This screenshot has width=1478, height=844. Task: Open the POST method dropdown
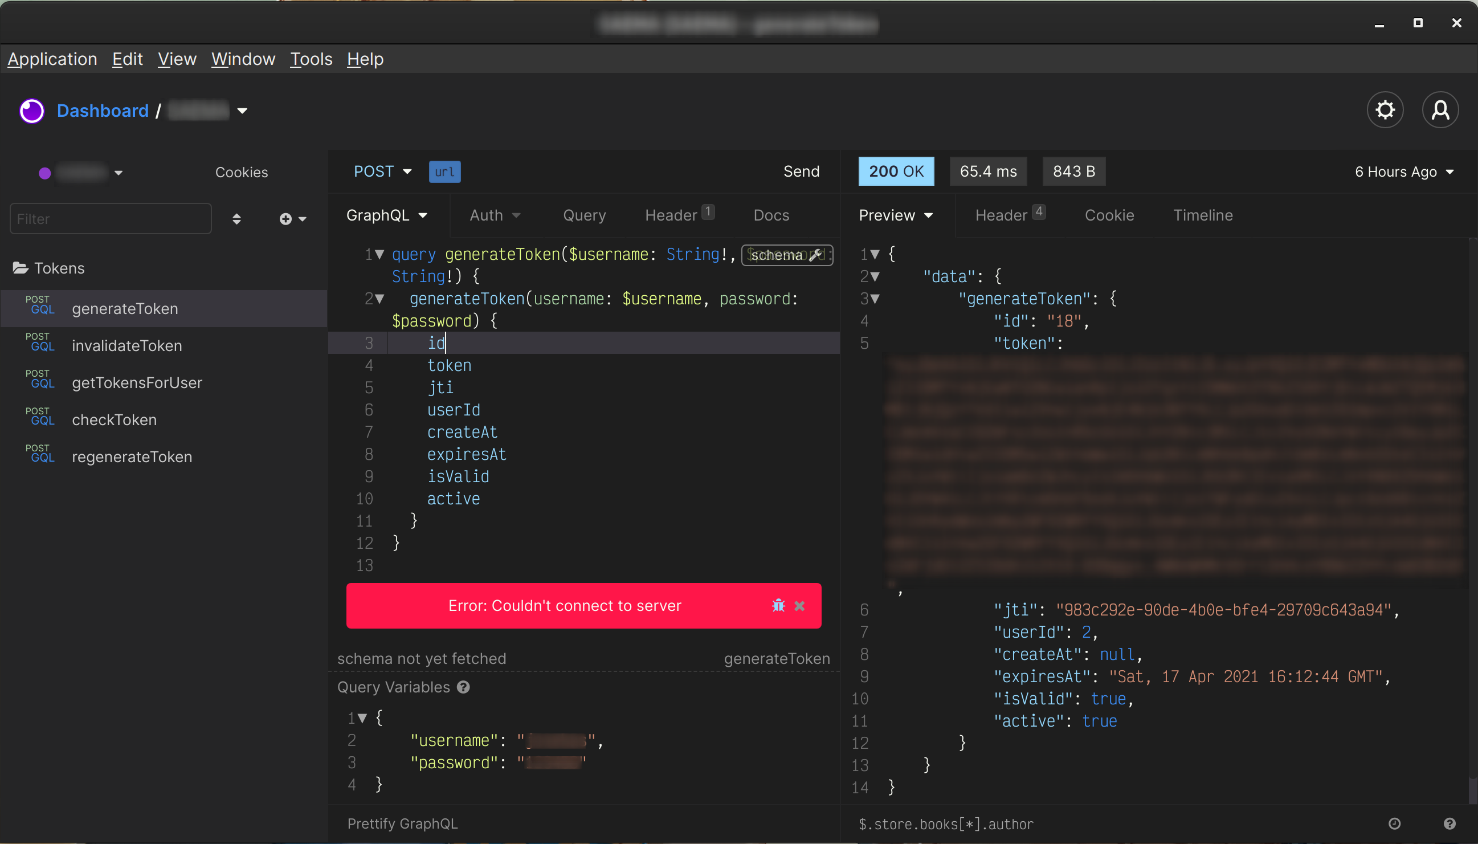pyautogui.click(x=382, y=172)
